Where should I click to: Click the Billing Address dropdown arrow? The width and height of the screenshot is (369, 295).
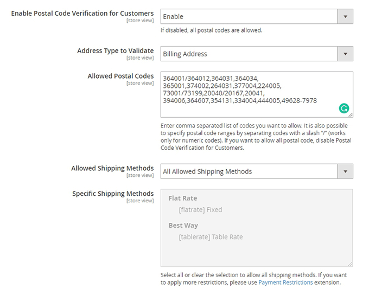pyautogui.click(x=345, y=54)
